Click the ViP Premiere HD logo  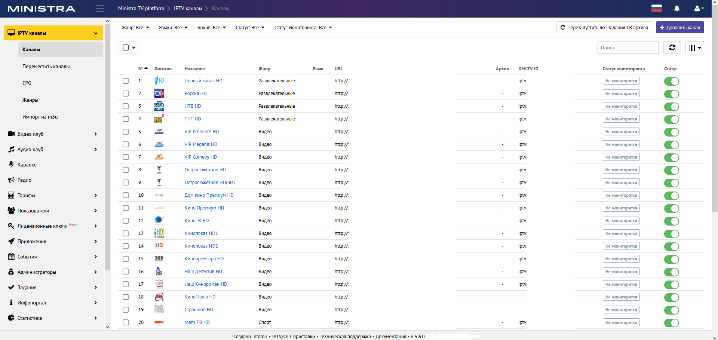(159, 132)
